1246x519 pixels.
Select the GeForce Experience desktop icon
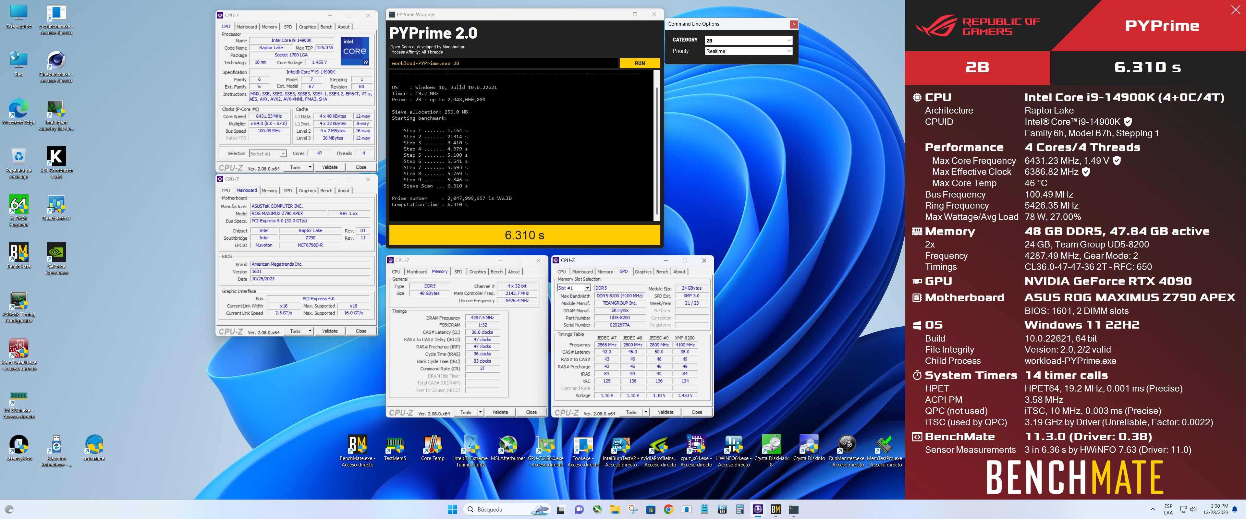point(56,259)
